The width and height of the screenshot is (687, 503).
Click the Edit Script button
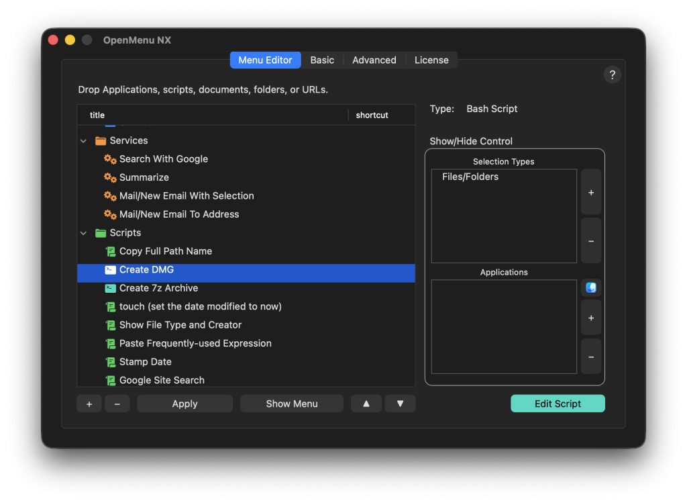(x=558, y=404)
